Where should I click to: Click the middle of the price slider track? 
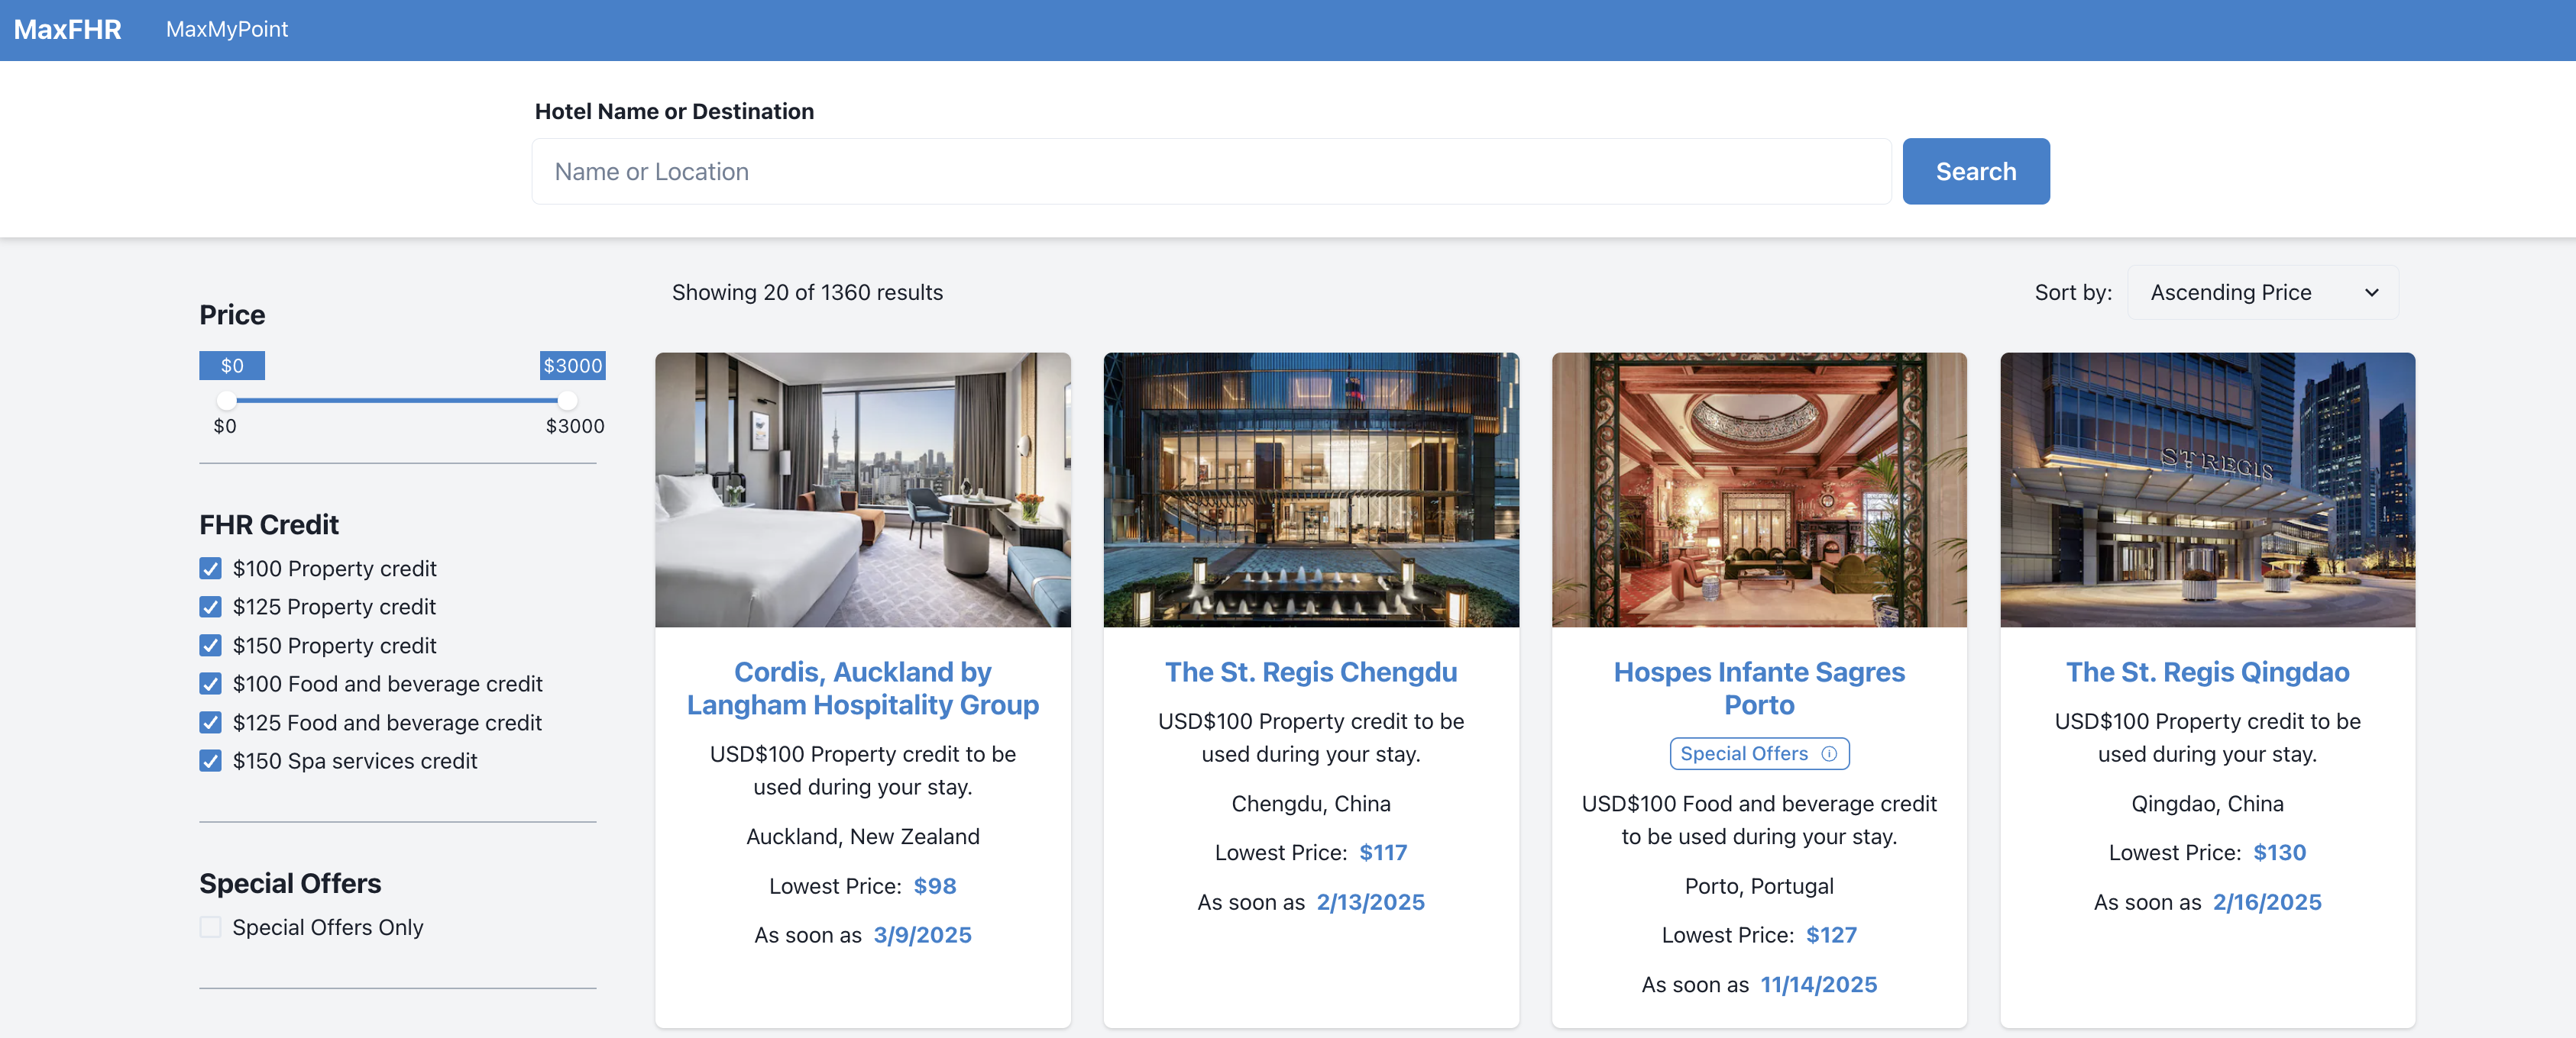pos(397,401)
